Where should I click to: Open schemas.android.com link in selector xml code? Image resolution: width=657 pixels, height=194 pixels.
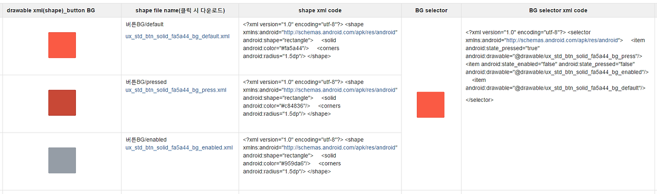(x=562, y=40)
